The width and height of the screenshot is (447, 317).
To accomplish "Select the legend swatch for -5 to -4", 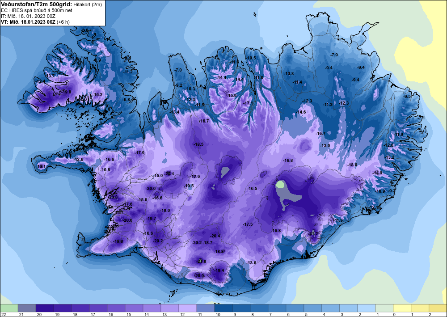I will (x=313, y=308).
